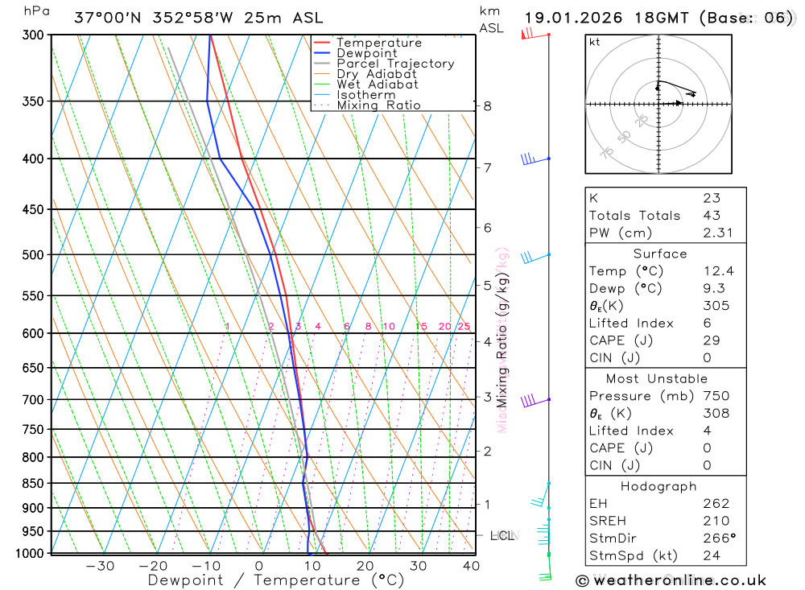Click the weatheronline.co.uk copyright link

pos(671,580)
